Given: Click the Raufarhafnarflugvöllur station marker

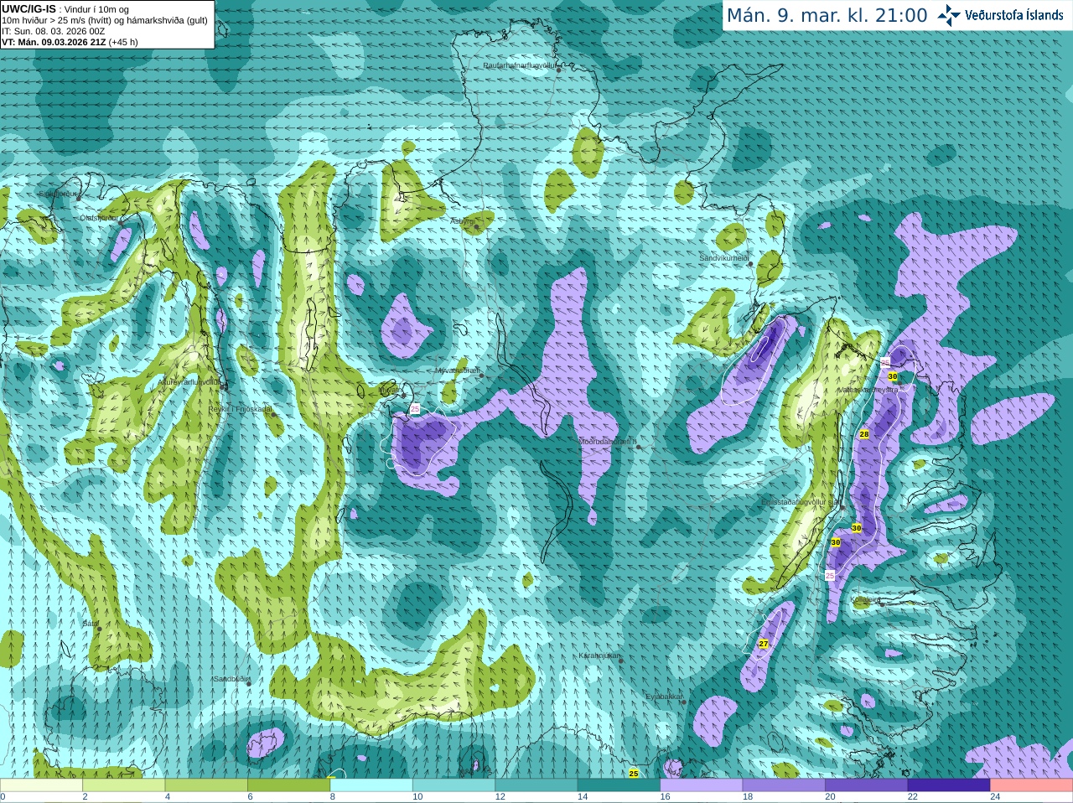Looking at the screenshot, I should point(559,70).
